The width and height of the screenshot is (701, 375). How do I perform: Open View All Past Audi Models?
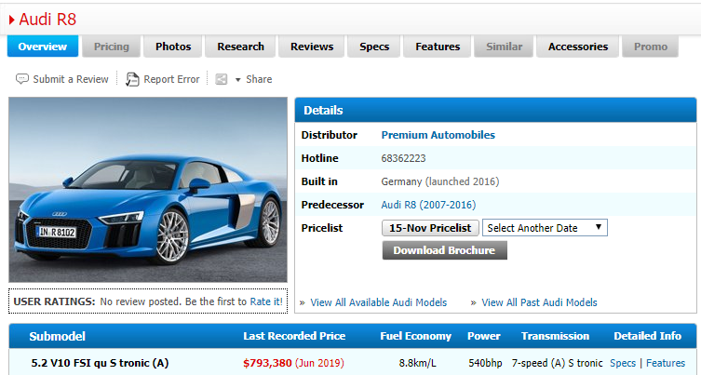pyautogui.click(x=539, y=302)
